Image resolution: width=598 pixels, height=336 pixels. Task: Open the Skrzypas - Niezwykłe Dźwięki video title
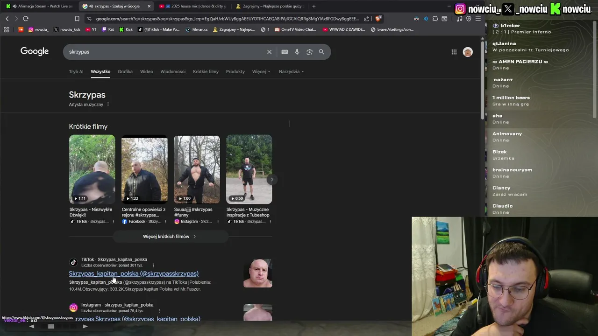click(91, 212)
